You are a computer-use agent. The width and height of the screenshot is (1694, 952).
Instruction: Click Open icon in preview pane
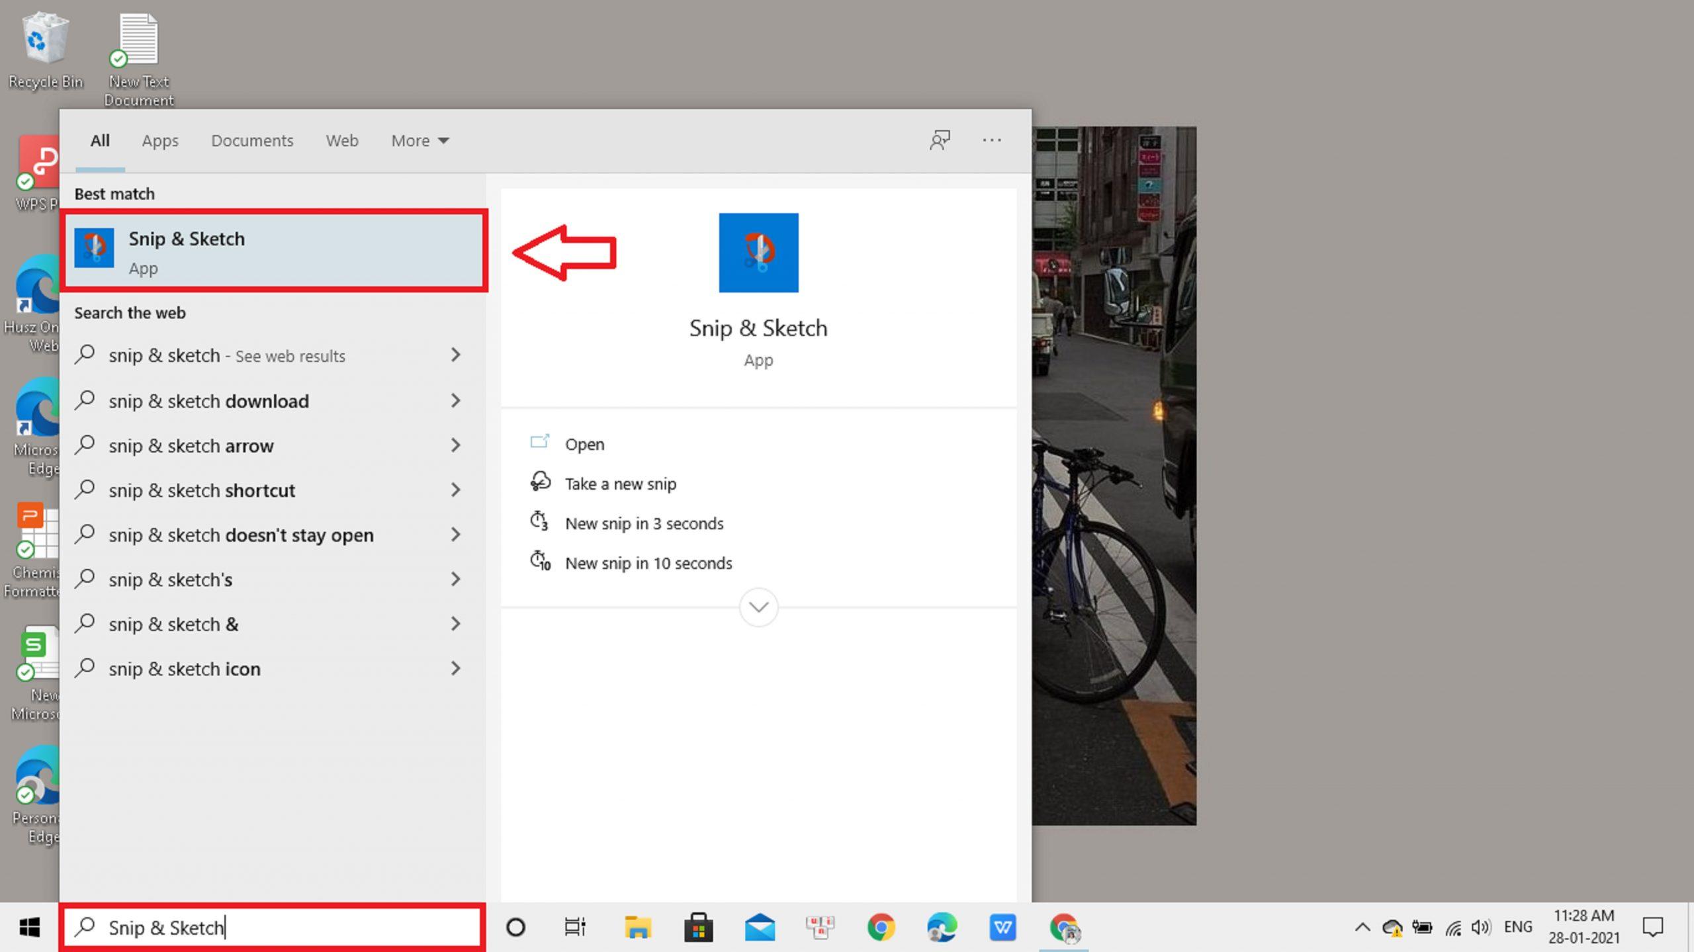(540, 442)
